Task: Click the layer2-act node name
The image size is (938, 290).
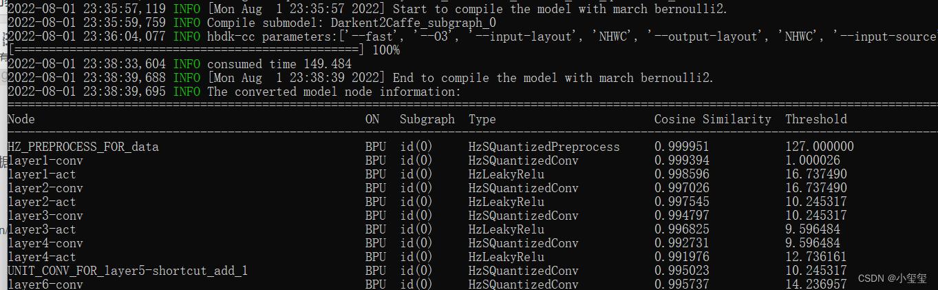Action: click(42, 202)
